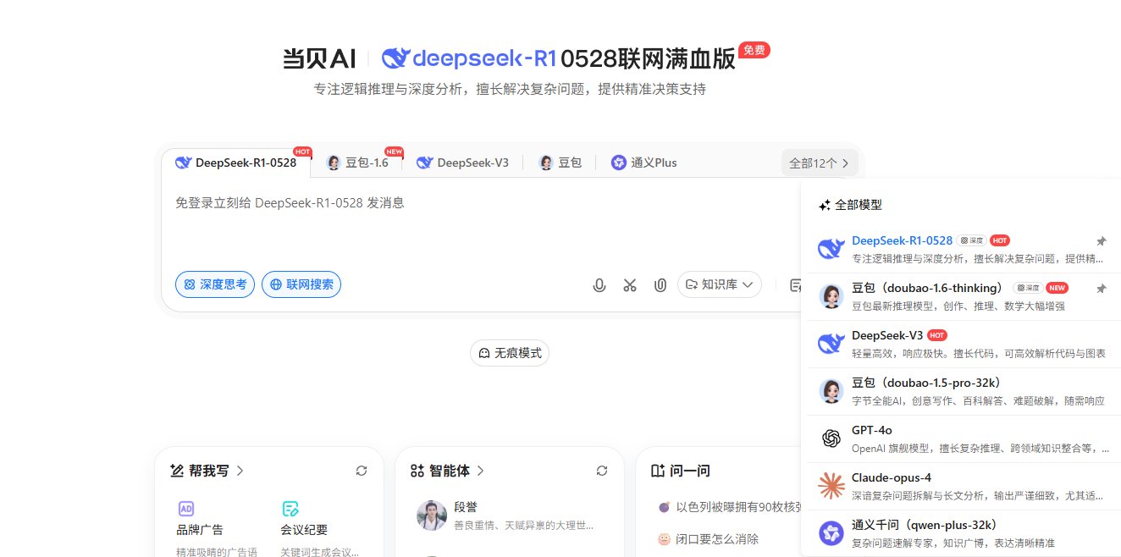The width and height of the screenshot is (1121, 557).
Task: Click the cut-off icon right of 知识库
Action: click(795, 285)
